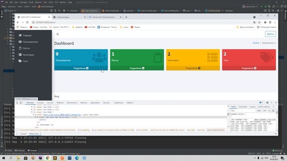Image resolution: width=287 pixels, height=161 pixels.
Task: Open the Яндекс bookmark
Action: pos(135,27)
